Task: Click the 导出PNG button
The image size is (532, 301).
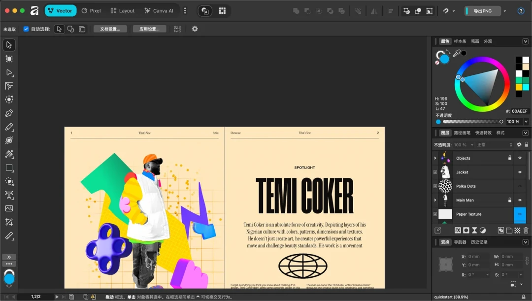Action: point(482,11)
